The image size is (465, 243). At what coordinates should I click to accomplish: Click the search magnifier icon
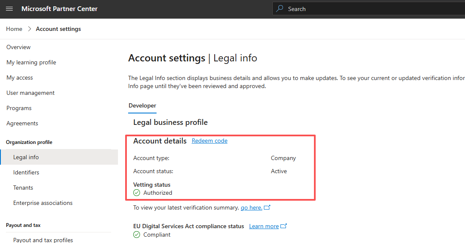(280, 8)
